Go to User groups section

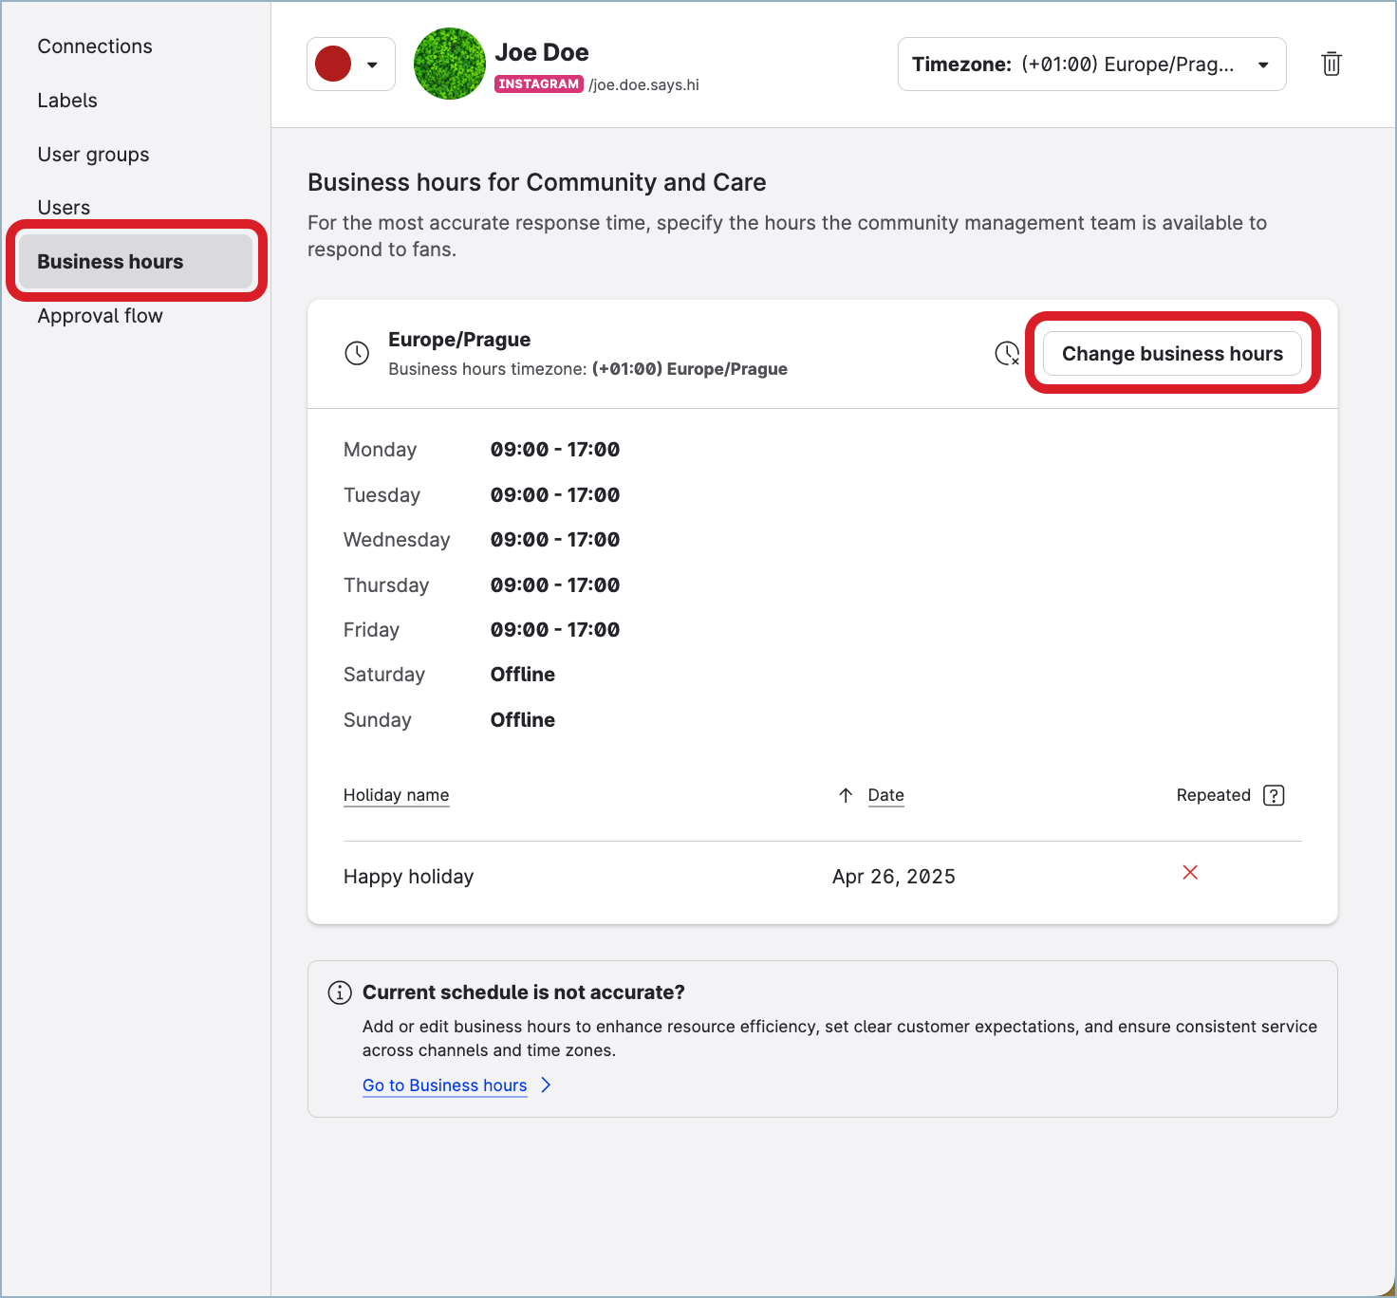point(93,155)
